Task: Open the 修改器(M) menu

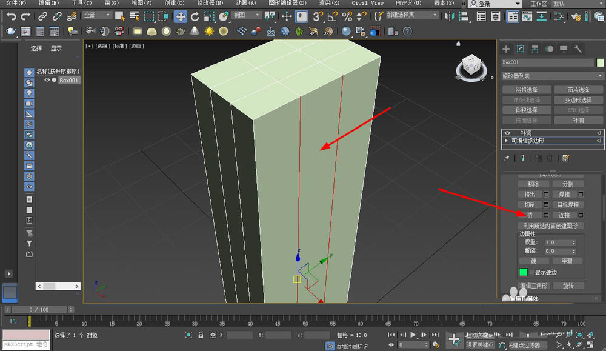Action: [210, 3]
